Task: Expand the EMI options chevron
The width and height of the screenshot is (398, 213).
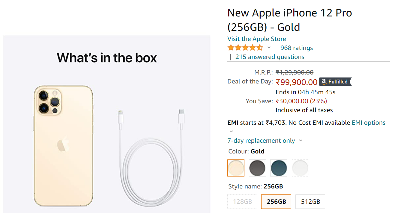Action: click(x=231, y=131)
